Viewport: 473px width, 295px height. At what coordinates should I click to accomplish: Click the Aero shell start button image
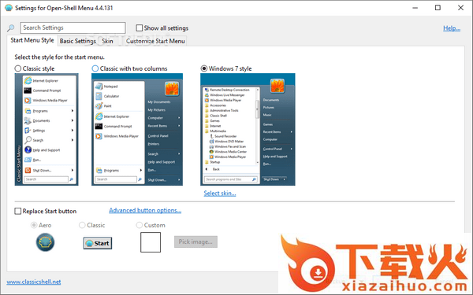tap(45, 242)
